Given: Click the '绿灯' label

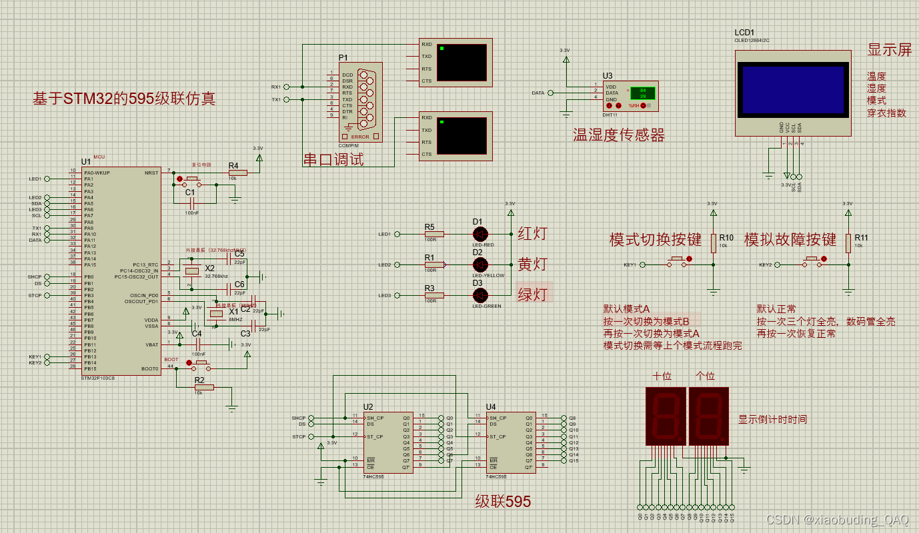Looking at the screenshot, I should pyautogui.click(x=533, y=294).
